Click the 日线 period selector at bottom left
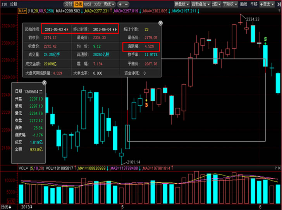The image size is (282, 210). point(6,207)
